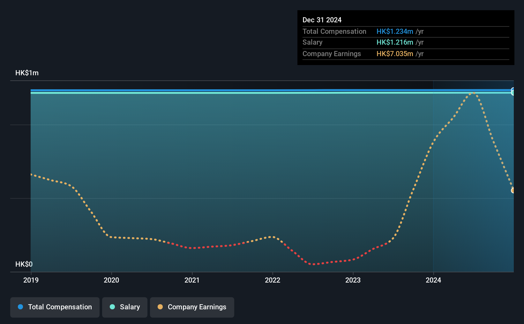Toggle the Salary legend button

(x=125, y=307)
